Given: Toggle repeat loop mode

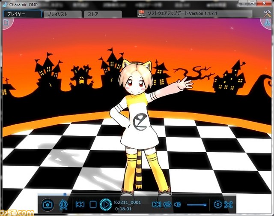Looking at the screenshot, I should point(167,204).
